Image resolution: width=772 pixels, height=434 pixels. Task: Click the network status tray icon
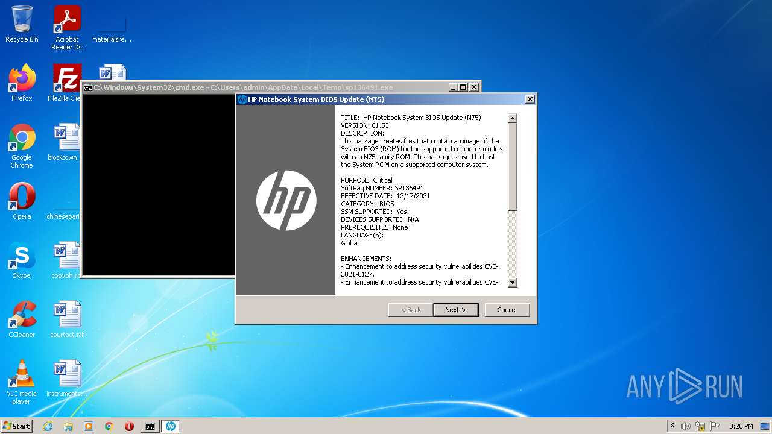(x=700, y=426)
